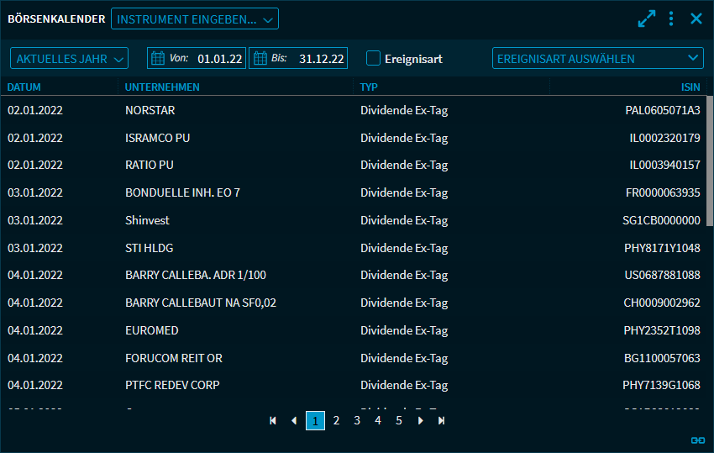The width and height of the screenshot is (714, 453).
Task: Jump to the first page
Action: (x=273, y=420)
